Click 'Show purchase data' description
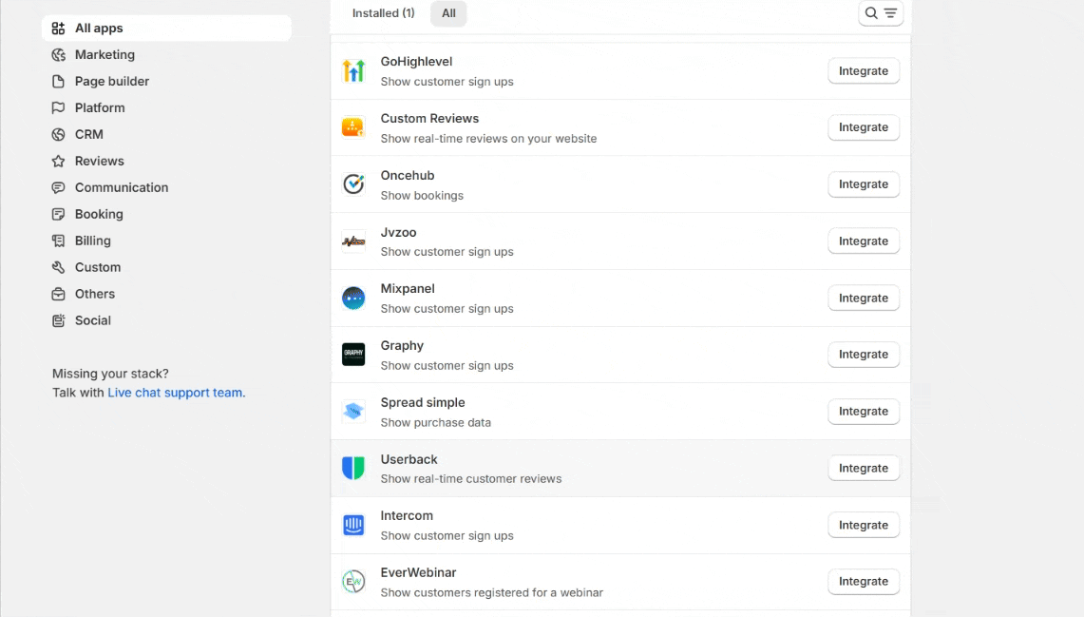This screenshot has width=1084, height=617. [x=435, y=423]
